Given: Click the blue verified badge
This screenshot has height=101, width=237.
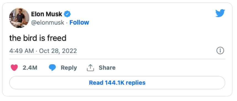Looking at the screenshot, I should coord(67,14).
